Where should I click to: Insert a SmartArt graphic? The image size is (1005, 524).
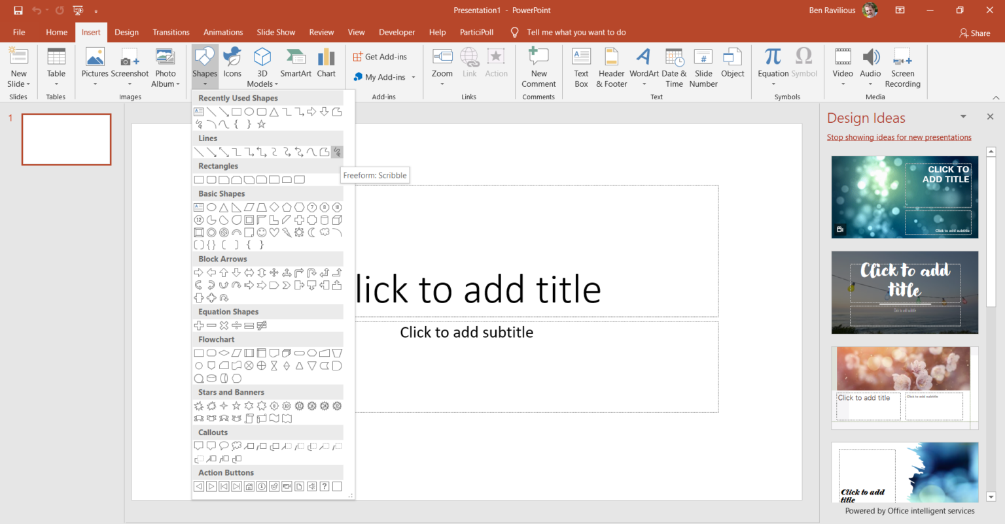point(295,63)
